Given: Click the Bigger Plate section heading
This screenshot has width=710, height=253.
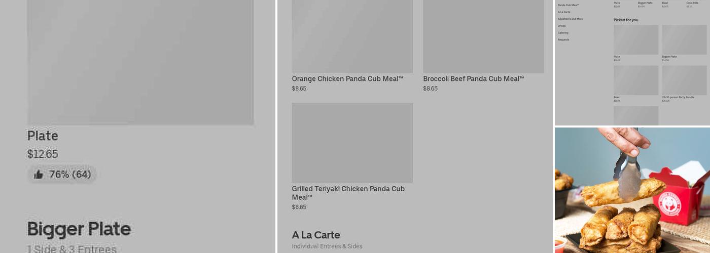Looking at the screenshot, I should pos(79,229).
